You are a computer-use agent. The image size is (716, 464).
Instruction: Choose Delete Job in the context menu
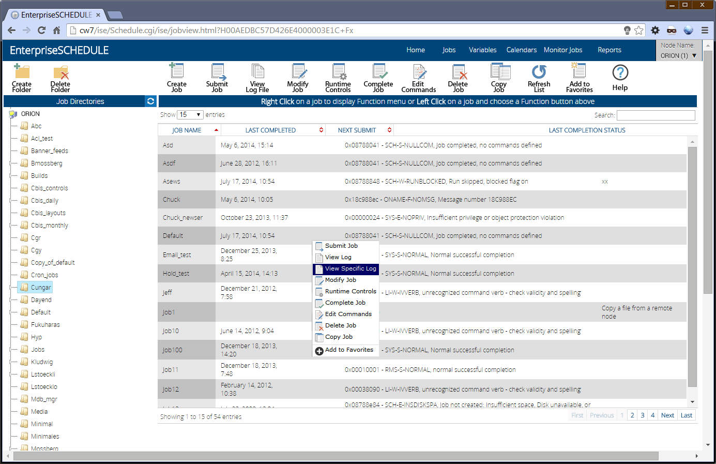(346, 325)
